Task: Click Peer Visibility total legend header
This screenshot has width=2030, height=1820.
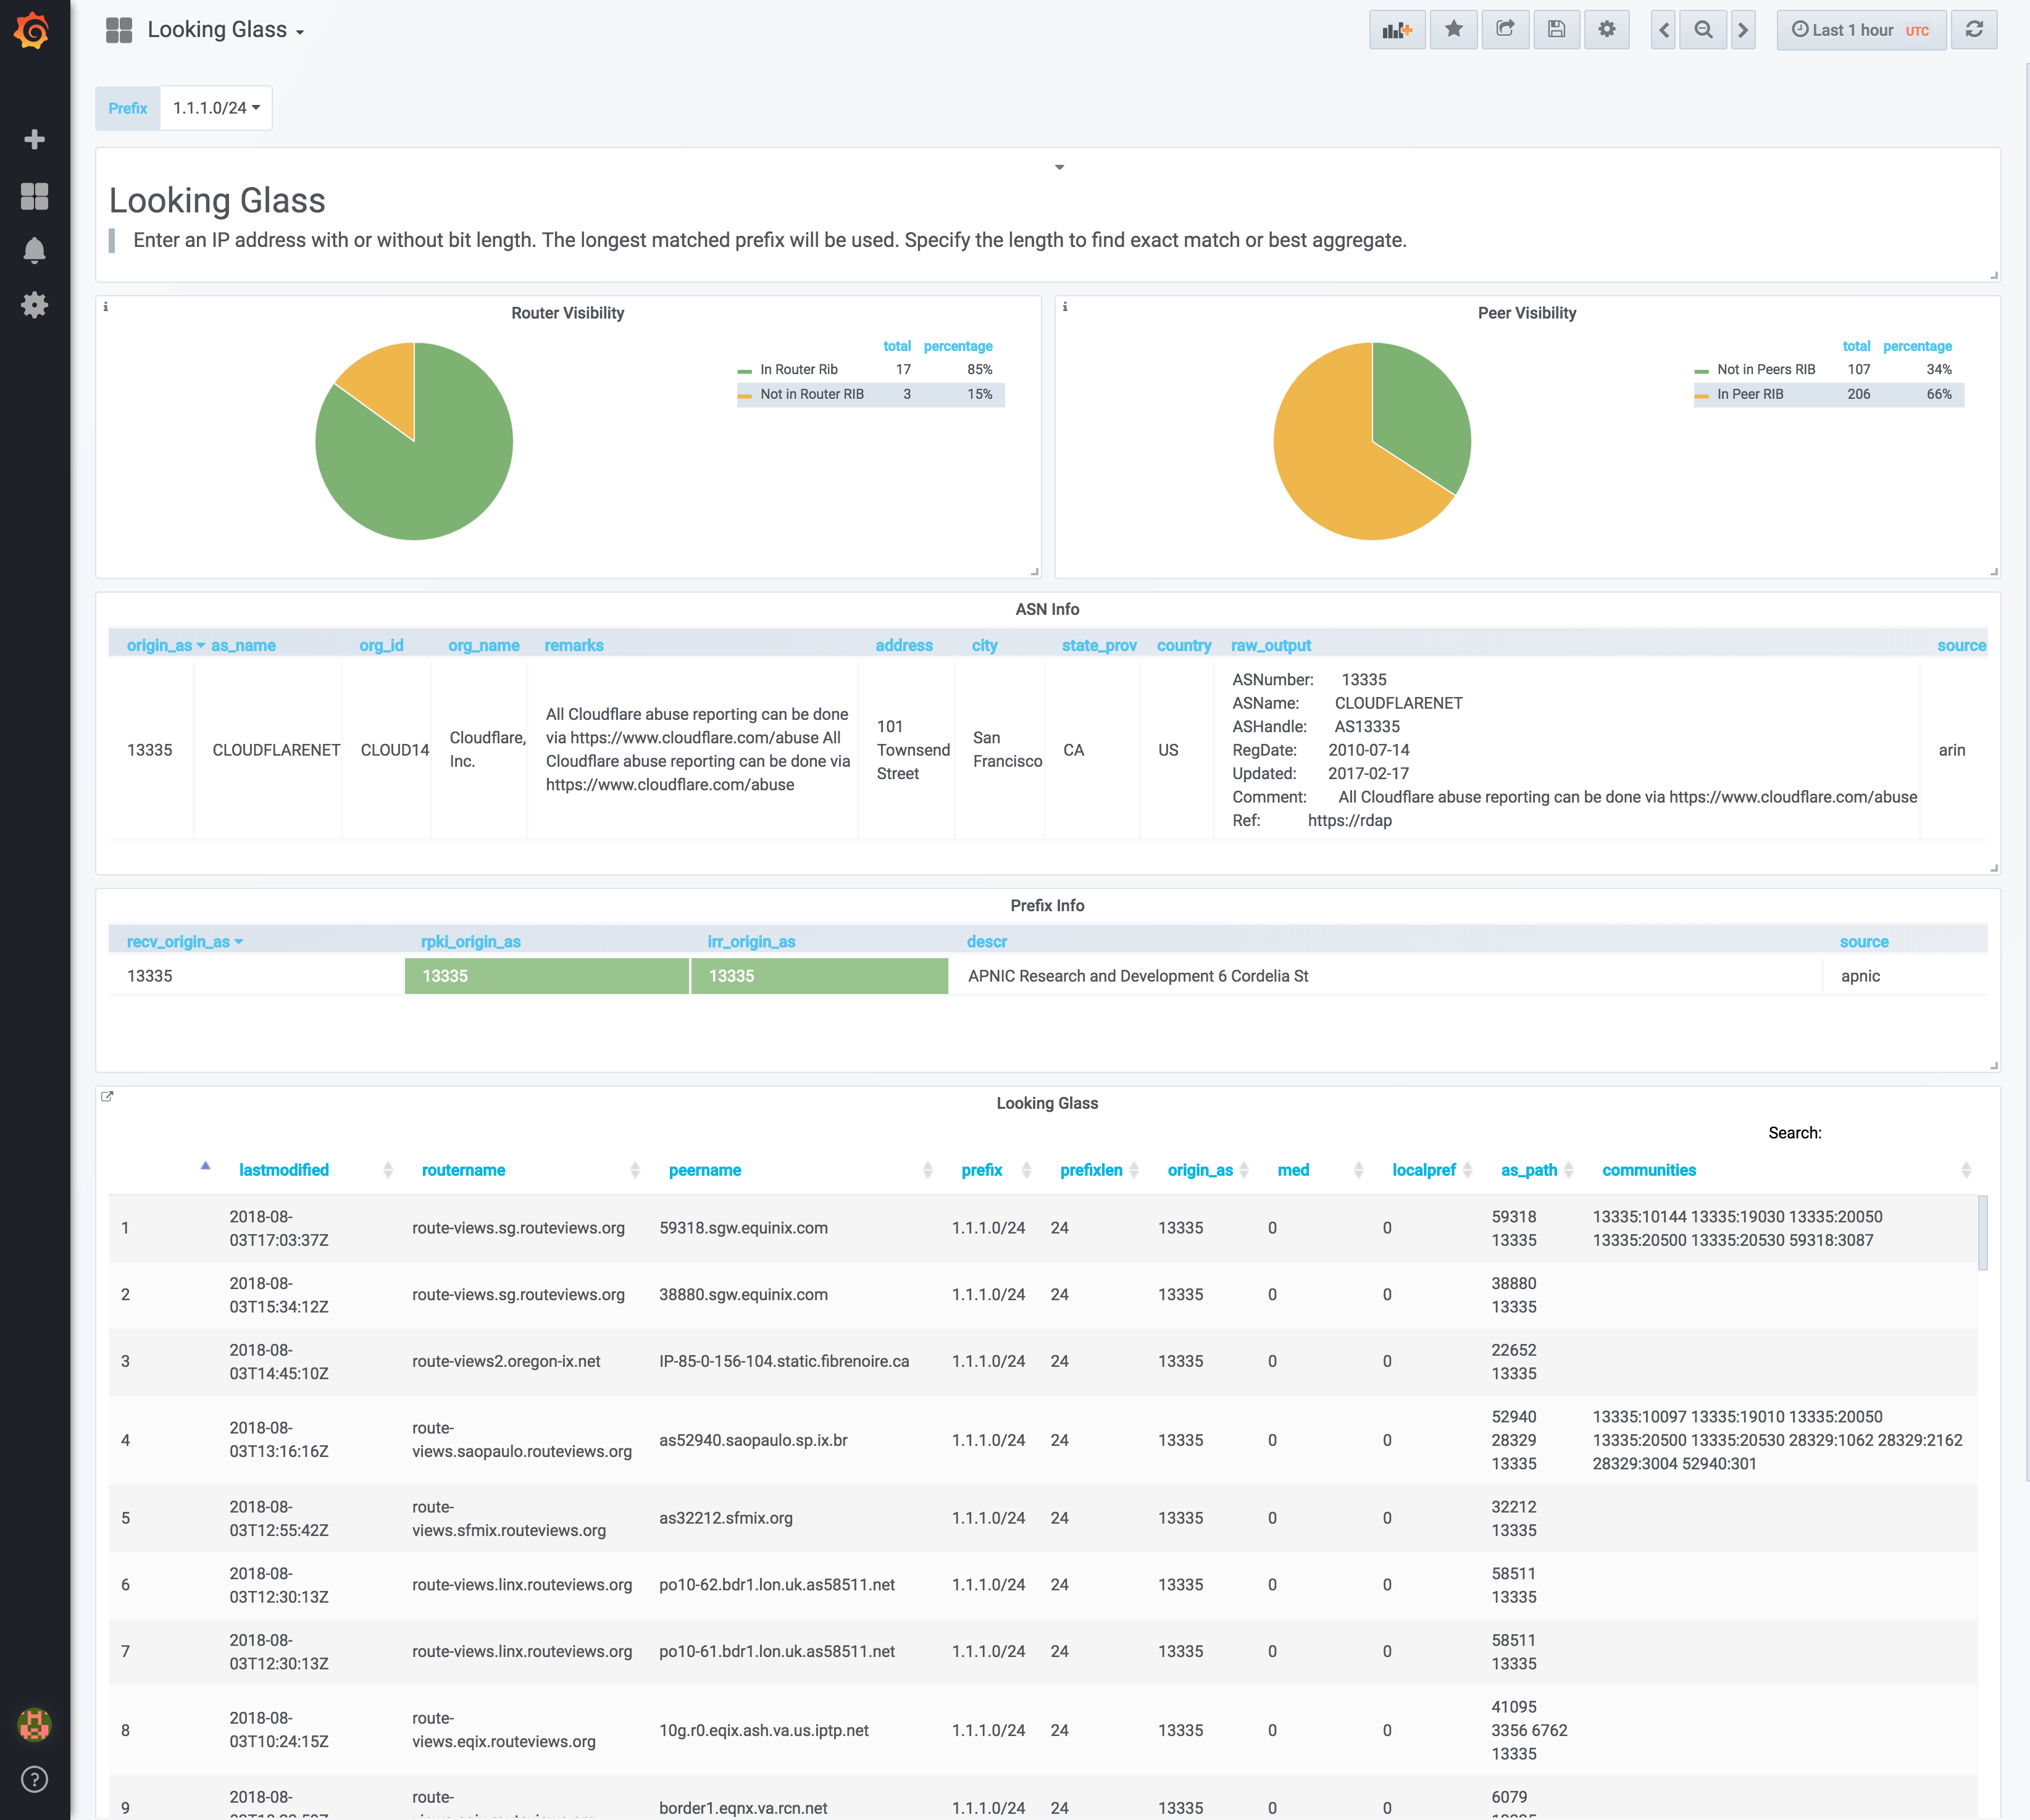Action: pos(1856,346)
